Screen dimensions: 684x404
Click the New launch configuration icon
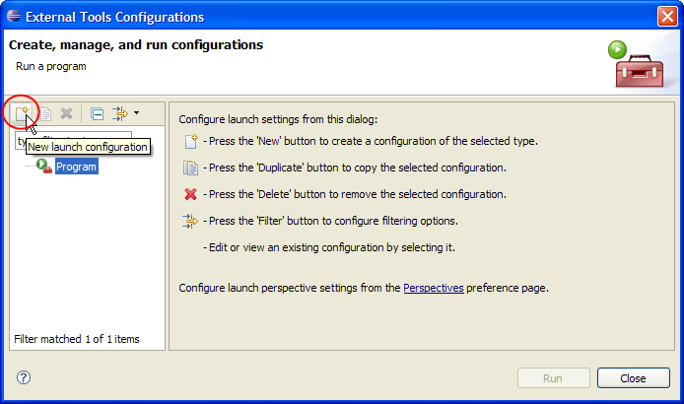coord(21,113)
